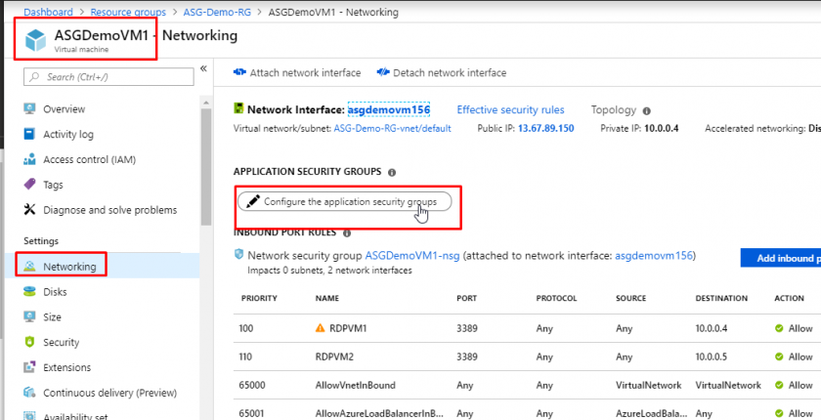
Task: Click the Overview icon in sidebar
Action: coord(30,109)
